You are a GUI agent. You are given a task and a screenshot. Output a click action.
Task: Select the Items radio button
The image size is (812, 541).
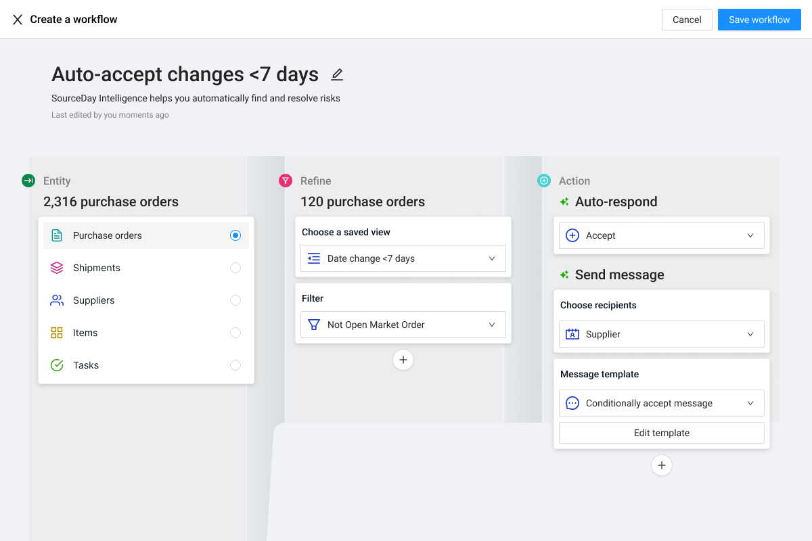pyautogui.click(x=235, y=333)
